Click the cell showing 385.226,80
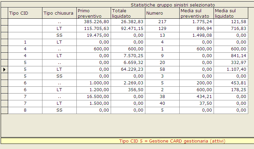This screenshot has width=254, height=149. point(94,22)
